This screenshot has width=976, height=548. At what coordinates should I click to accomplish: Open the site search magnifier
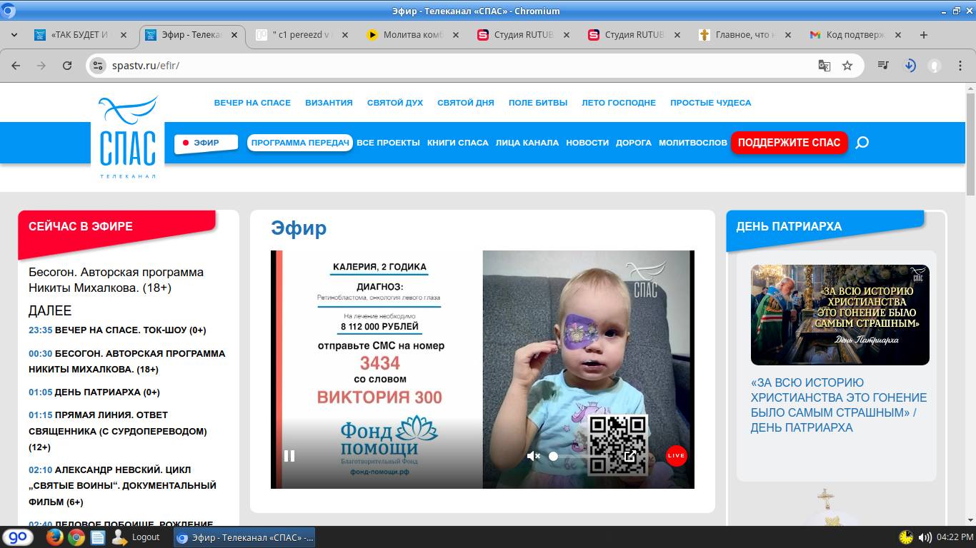click(x=862, y=143)
